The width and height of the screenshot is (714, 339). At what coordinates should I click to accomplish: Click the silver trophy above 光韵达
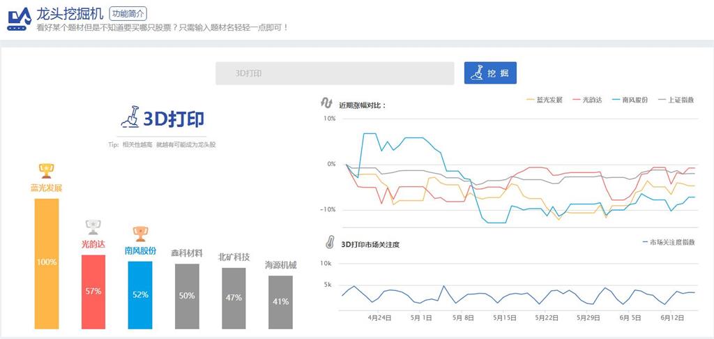tap(93, 227)
